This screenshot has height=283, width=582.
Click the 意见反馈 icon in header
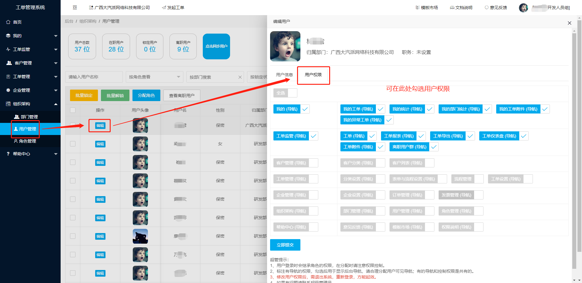(487, 8)
